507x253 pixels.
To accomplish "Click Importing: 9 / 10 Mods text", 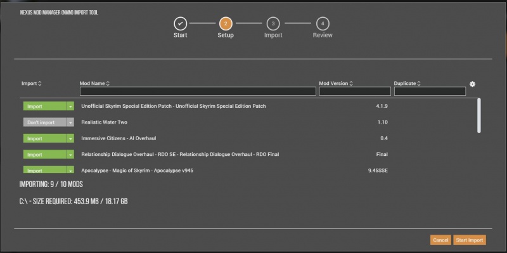I will pos(51,185).
